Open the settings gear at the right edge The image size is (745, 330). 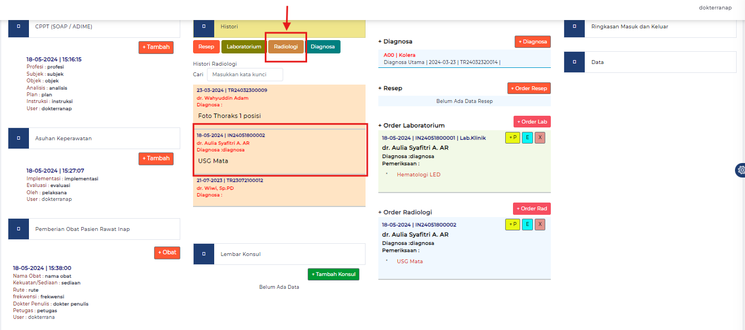coord(740,170)
